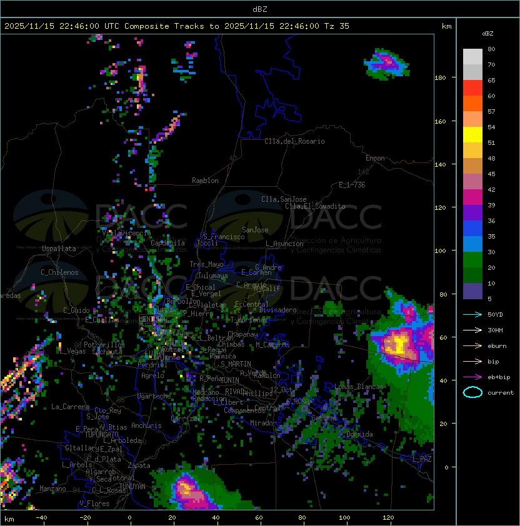Viewport: 520px width, 526px height.
Task: Click the TUPUNGATO label
Action: click(101, 435)
